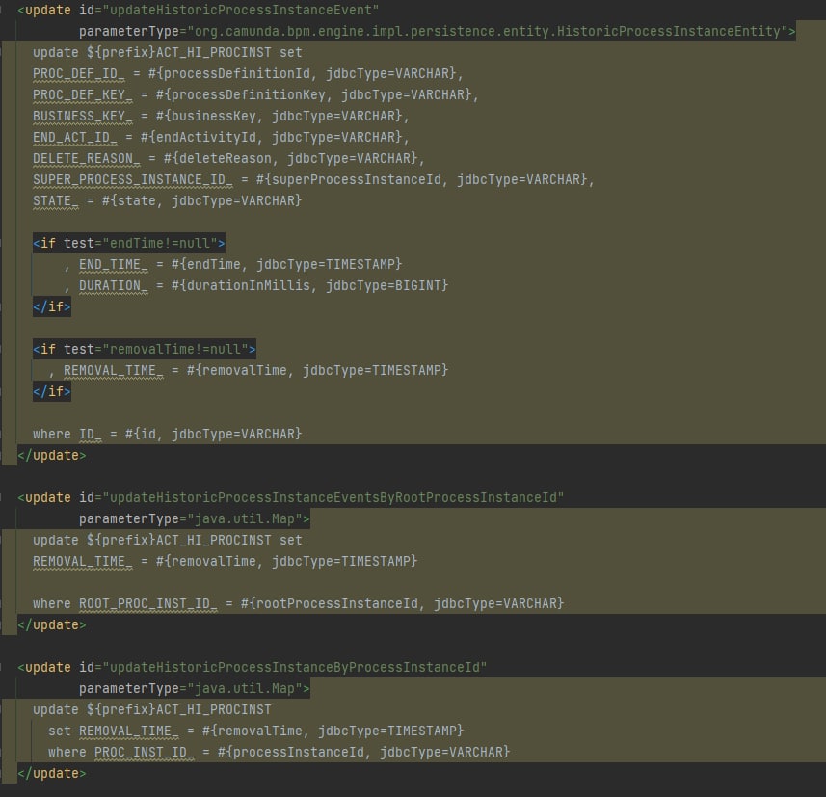The width and height of the screenshot is (826, 797).
Task: Click the last </update> closing tag
Action: pos(52,773)
